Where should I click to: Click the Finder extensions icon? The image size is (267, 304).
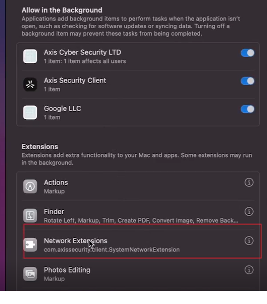point(30,216)
